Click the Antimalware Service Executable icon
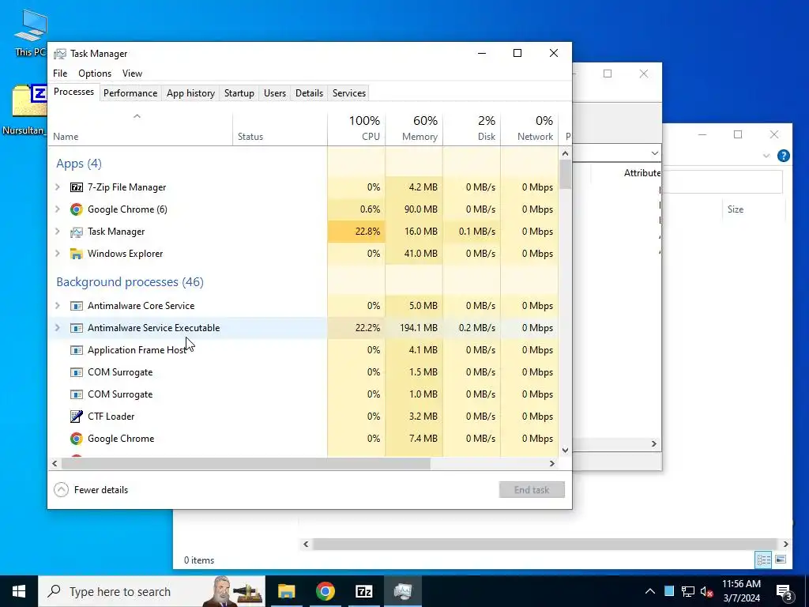 pos(77,328)
